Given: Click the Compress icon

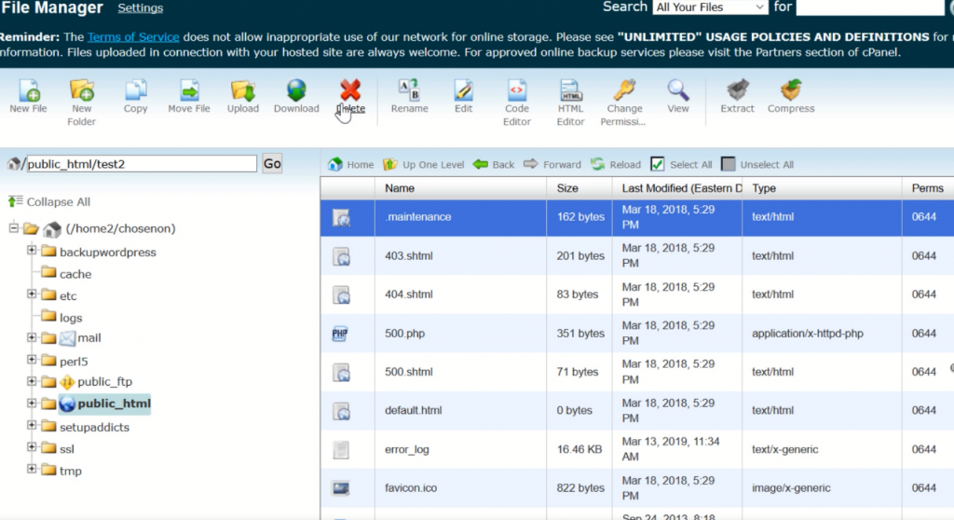Looking at the screenshot, I should pyautogui.click(x=791, y=90).
